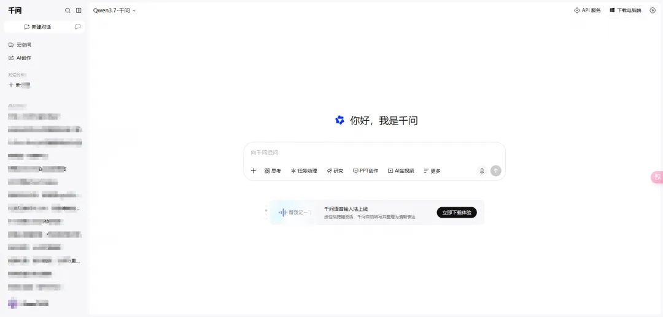Select 研究 mode

pyautogui.click(x=335, y=171)
